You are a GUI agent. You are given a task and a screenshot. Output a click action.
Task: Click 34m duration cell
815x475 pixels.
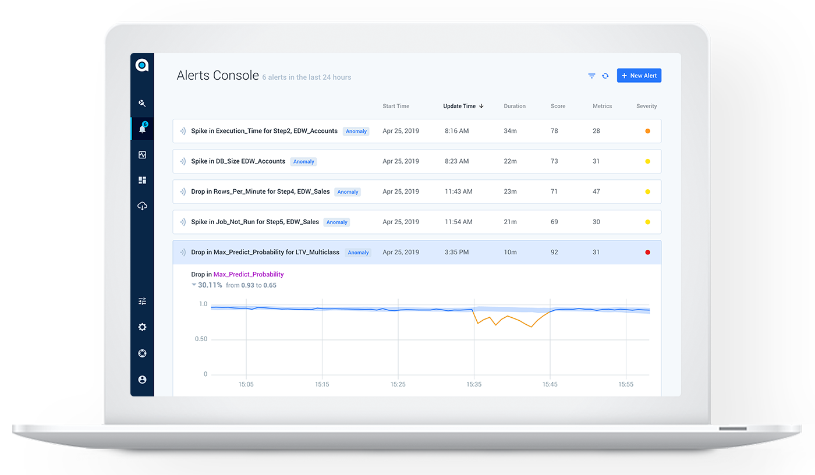pyautogui.click(x=510, y=131)
